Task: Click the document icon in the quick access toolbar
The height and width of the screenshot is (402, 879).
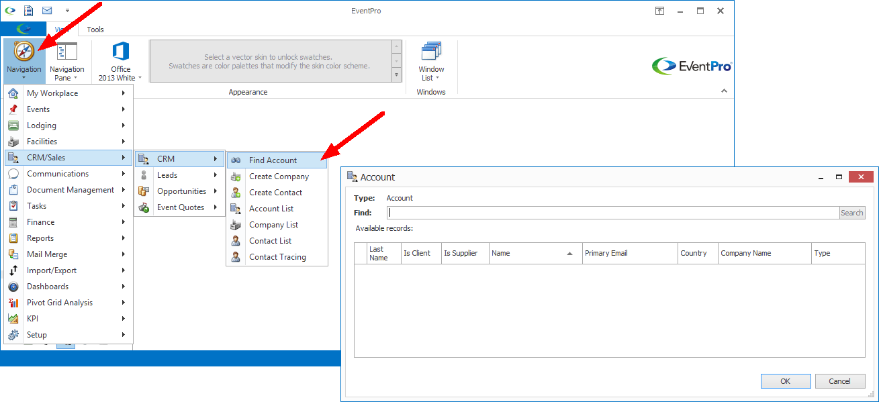Action: [x=28, y=11]
